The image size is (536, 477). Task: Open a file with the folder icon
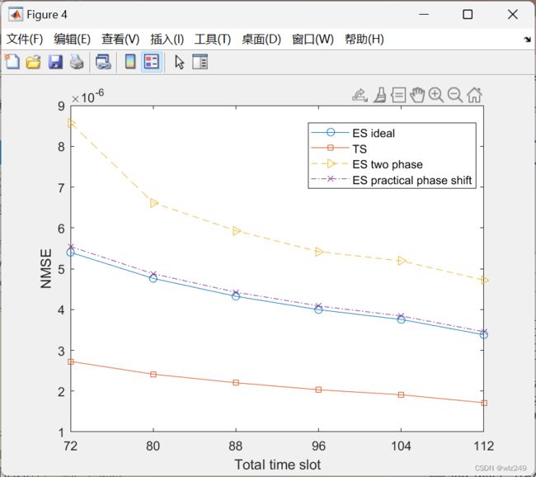[34, 62]
